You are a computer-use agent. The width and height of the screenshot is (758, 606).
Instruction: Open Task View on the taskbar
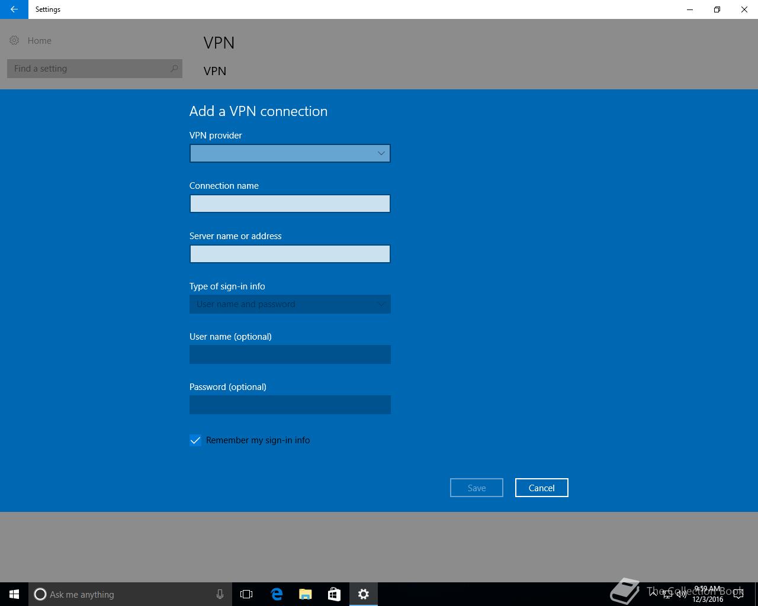[x=246, y=594]
